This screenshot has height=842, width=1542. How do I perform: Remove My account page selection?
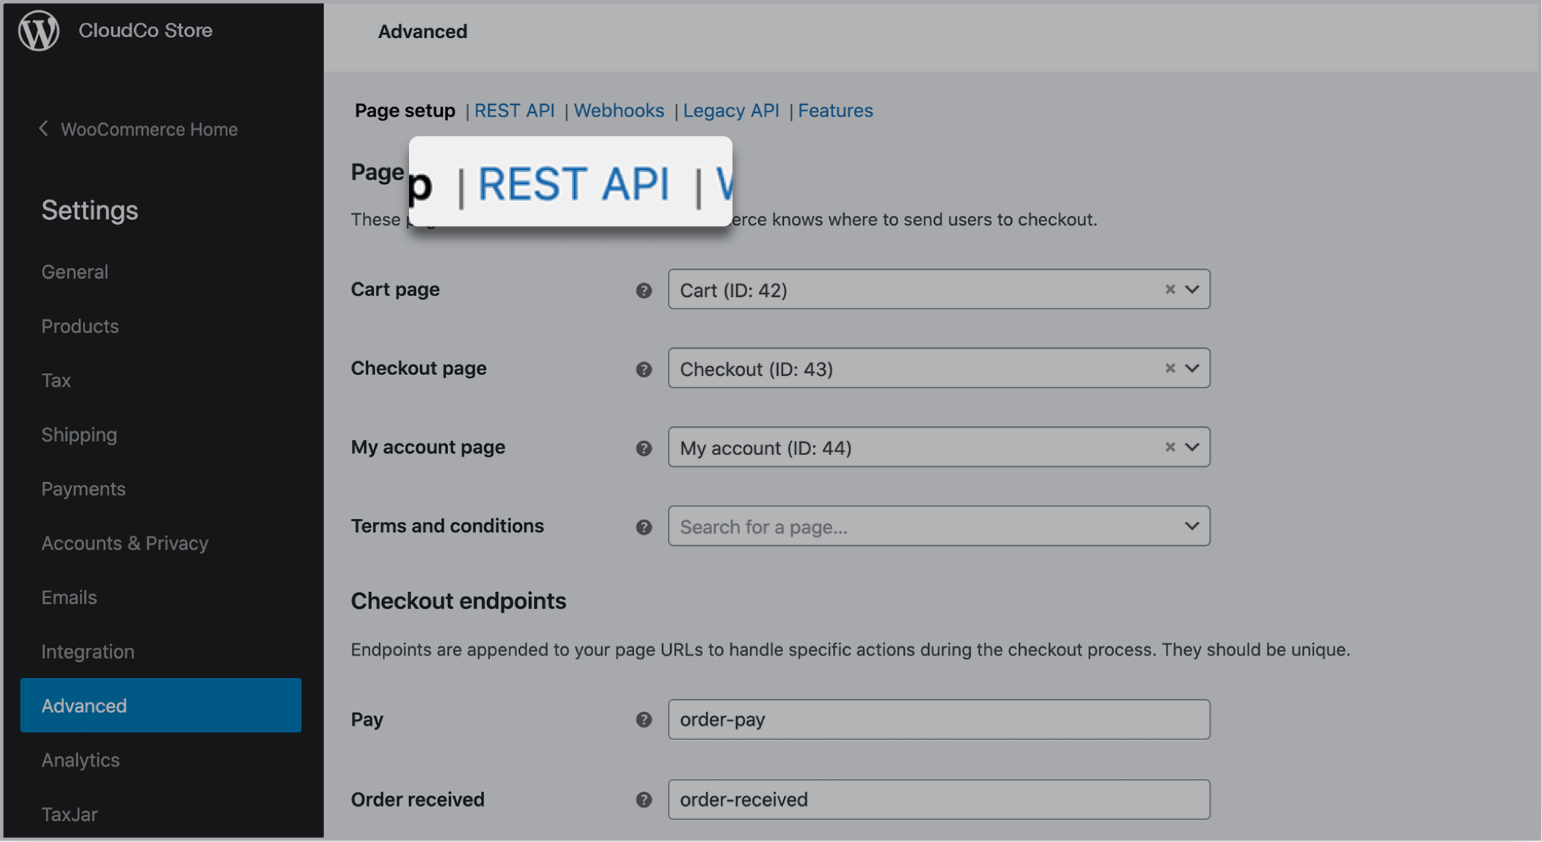1170,447
